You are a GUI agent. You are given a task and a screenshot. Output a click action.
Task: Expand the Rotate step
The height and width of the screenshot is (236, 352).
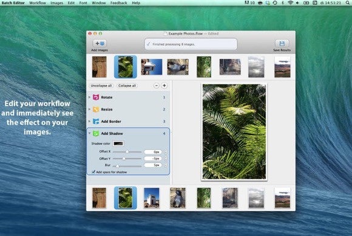[89, 97]
